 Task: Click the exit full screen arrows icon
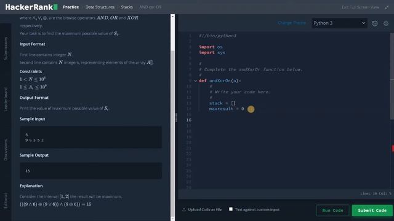point(387,7)
